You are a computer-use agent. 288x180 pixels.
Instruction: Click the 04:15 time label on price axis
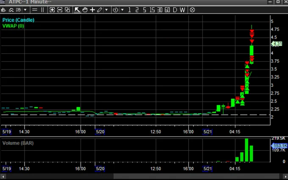(x=235, y=132)
